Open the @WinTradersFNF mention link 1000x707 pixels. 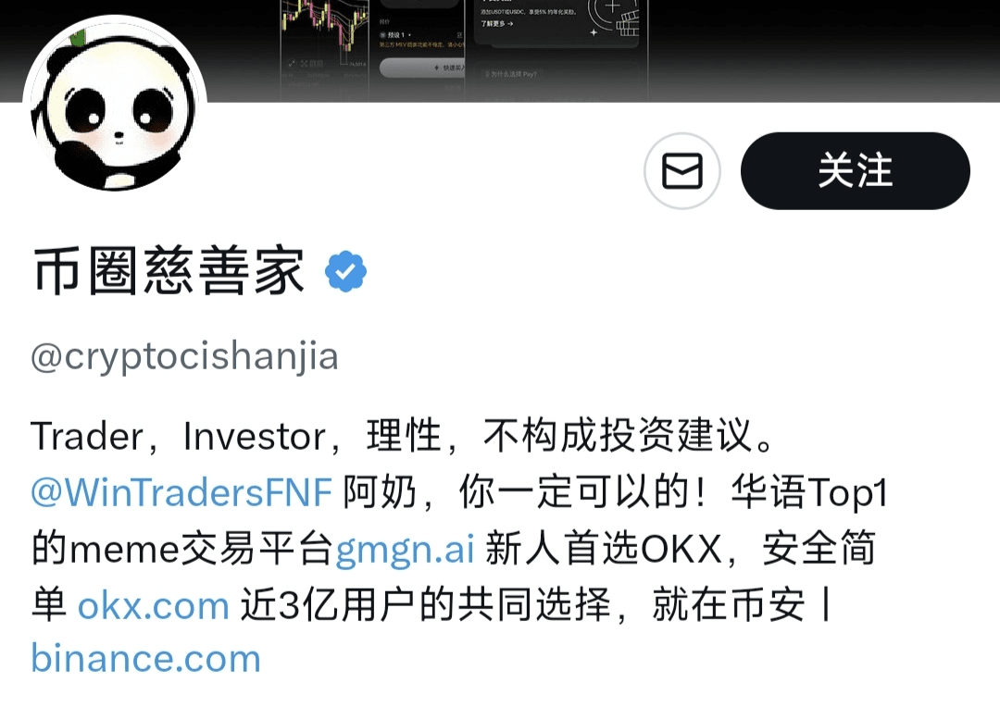(x=181, y=492)
